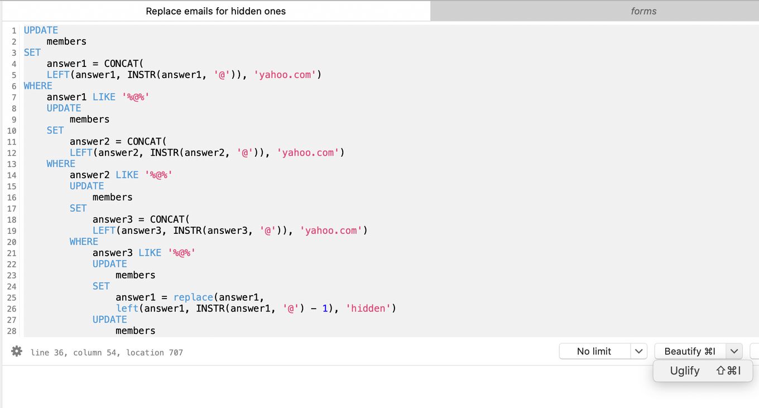
Task: Switch to the forms tab
Action: (643, 11)
